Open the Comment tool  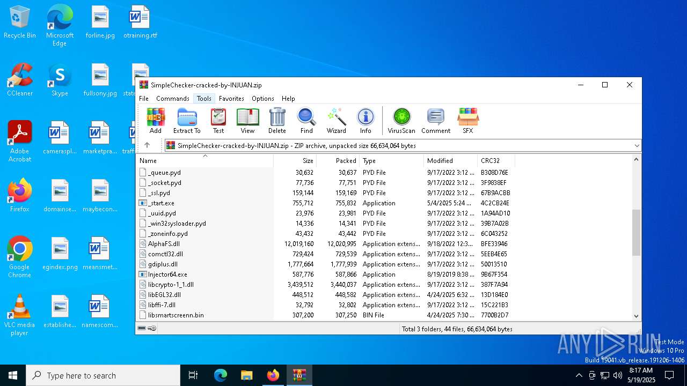coord(436,120)
